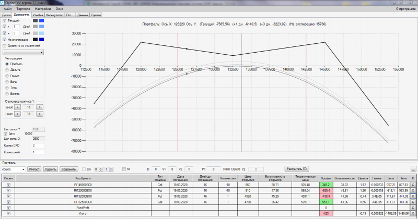Uncheck the +3 Дней curve checkbox
418x219 pixels.
tap(5, 33)
